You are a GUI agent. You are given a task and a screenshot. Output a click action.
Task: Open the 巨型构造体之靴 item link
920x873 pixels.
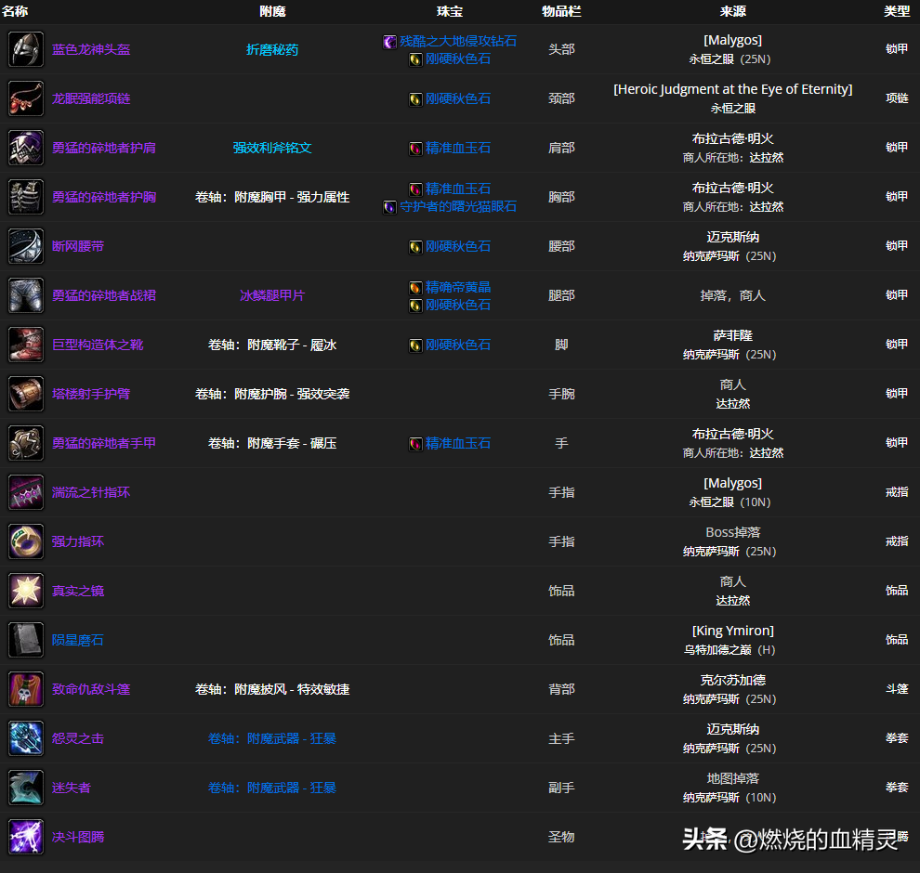tap(98, 345)
